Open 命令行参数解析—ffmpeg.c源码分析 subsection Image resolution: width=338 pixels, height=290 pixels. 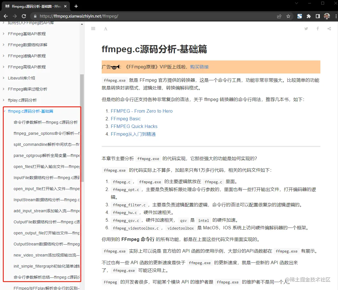click(x=45, y=122)
